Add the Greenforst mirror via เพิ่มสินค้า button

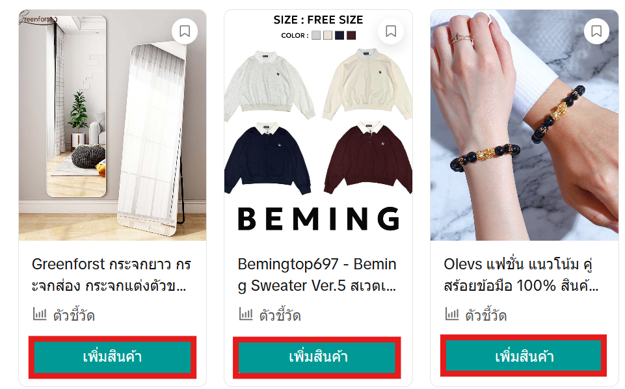coord(113,356)
